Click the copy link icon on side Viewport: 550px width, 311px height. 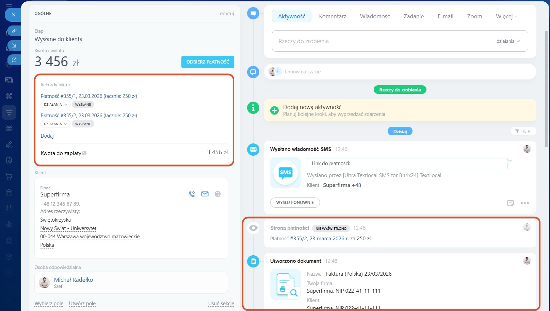(14, 31)
